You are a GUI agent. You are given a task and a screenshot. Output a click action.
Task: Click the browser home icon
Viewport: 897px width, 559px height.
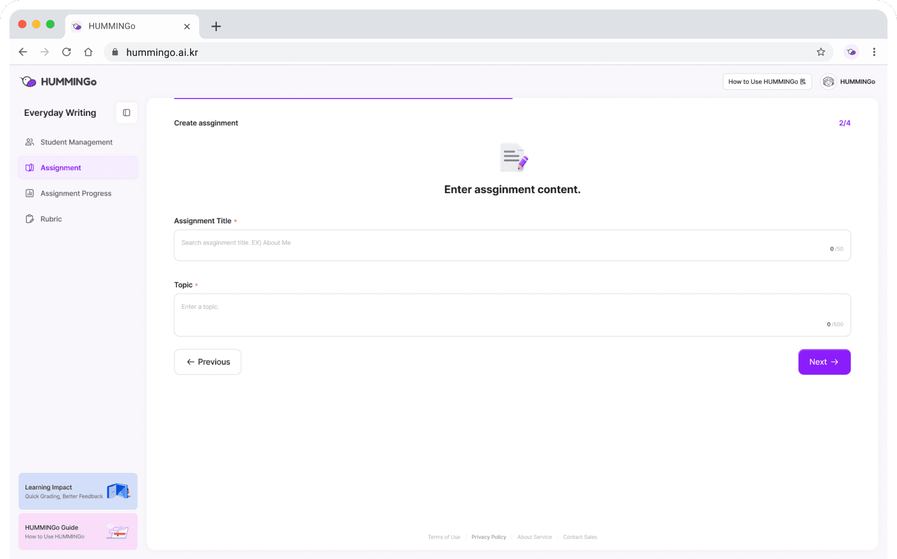[x=89, y=52]
